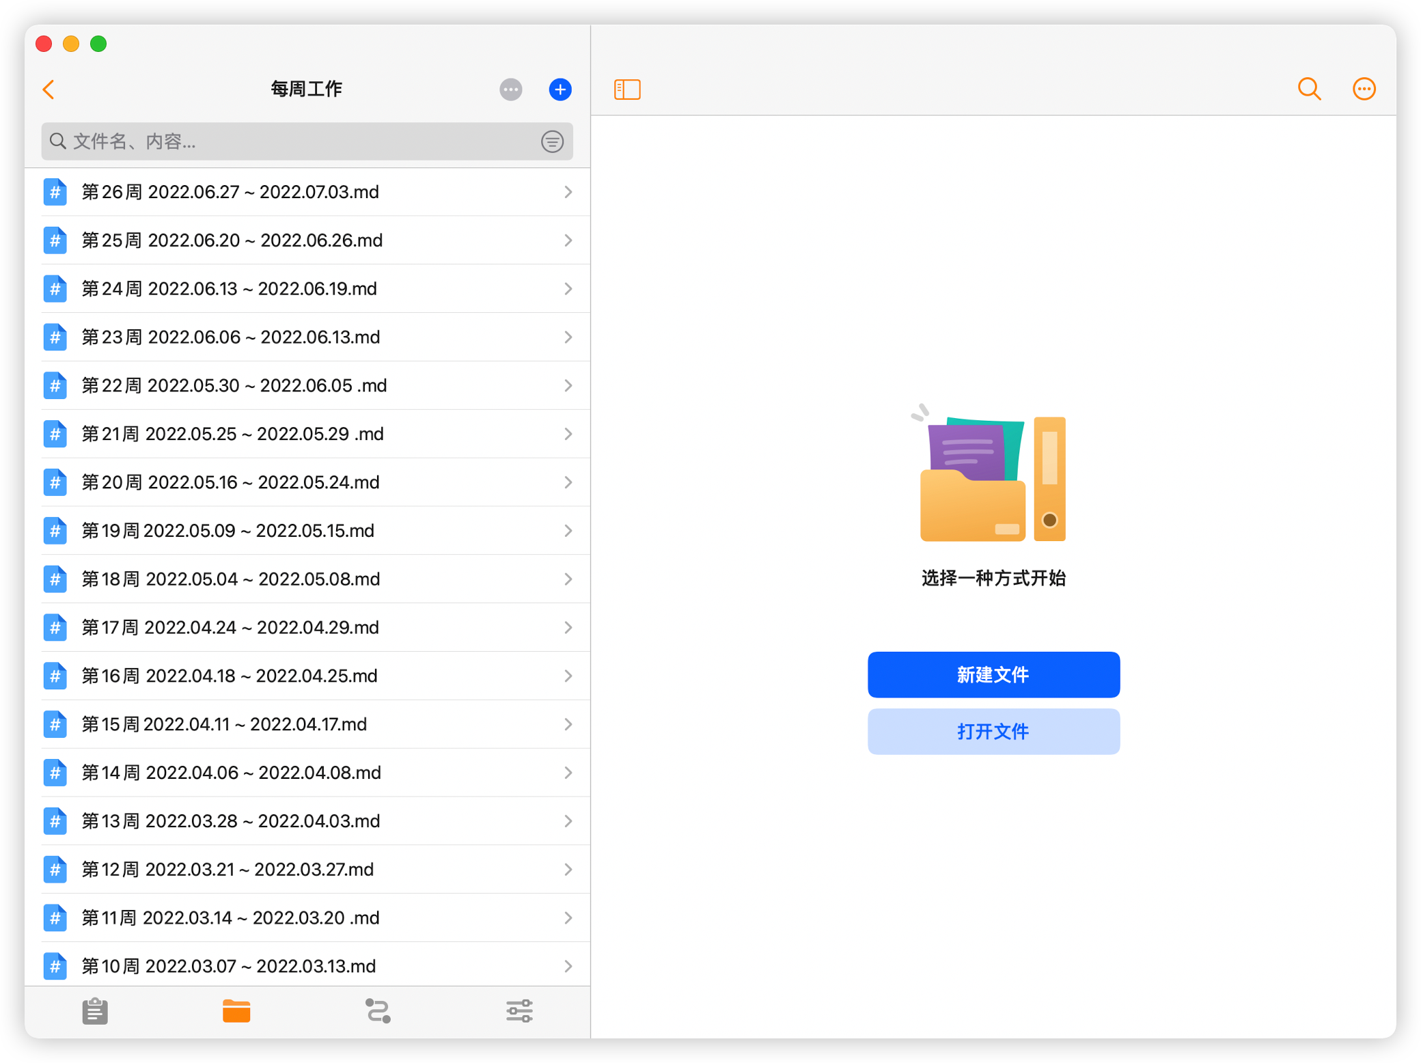Click markdown file icon of 第21周 row
The height and width of the screenshot is (1063, 1421).
pos(55,434)
